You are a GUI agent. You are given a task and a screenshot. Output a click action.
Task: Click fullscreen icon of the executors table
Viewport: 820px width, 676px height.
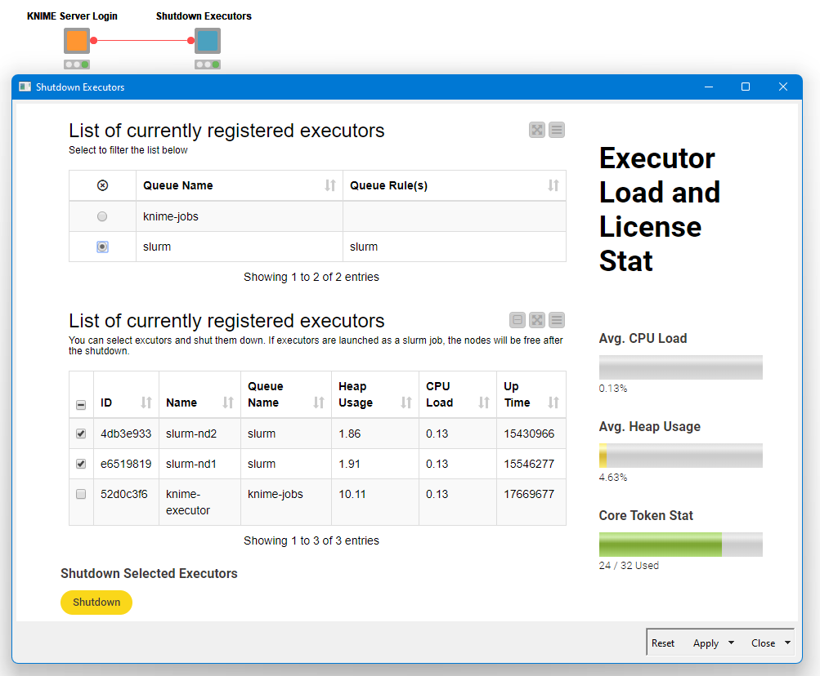(x=537, y=320)
